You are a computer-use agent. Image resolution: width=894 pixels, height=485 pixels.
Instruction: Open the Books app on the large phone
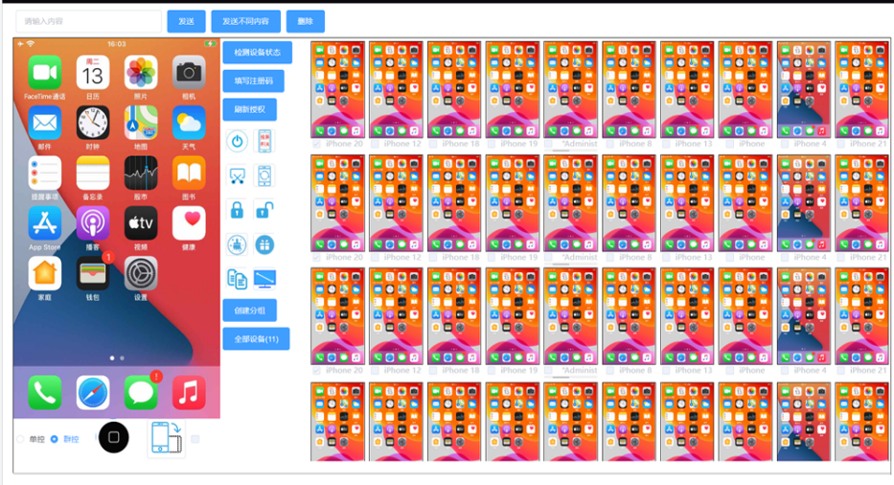click(189, 173)
